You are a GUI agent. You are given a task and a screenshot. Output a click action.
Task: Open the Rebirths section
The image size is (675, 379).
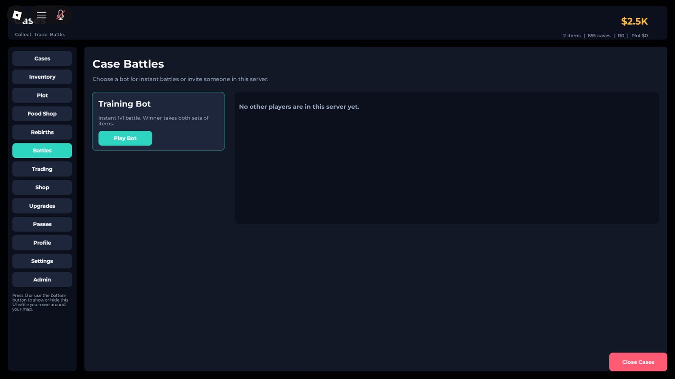[x=42, y=132]
